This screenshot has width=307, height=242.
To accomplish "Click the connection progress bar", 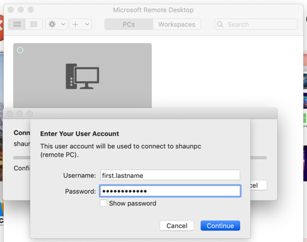I will pyautogui.click(x=258, y=158).
